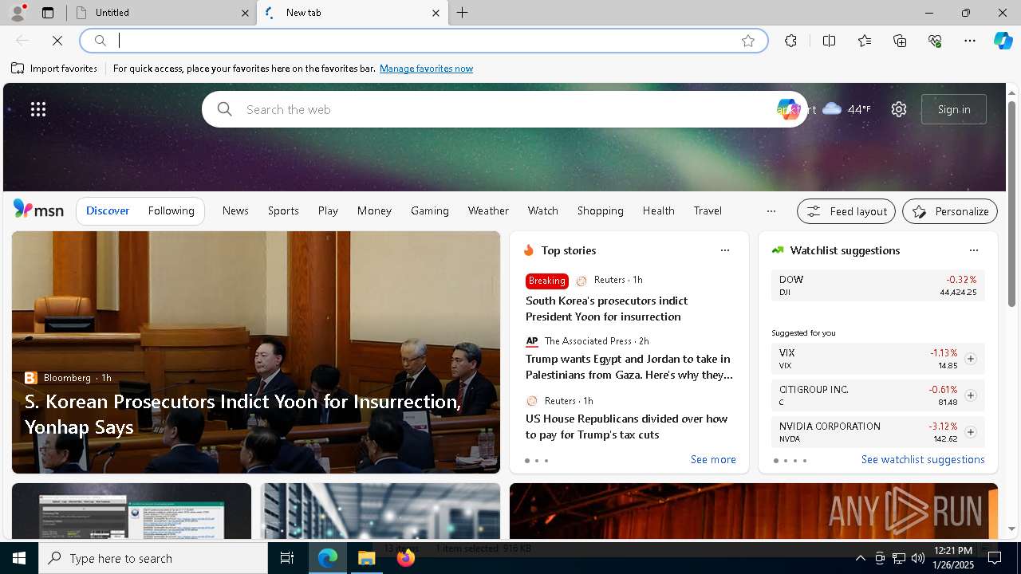Click page vertical scrollbar thumb
Image resolution: width=1021 pixels, height=574 pixels.
1011,203
